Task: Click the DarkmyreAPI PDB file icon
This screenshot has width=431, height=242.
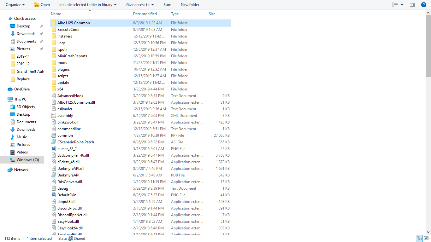Action: tap(54, 175)
